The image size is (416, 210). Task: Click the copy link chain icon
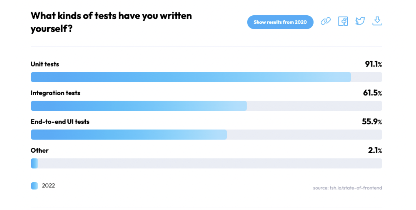pos(325,22)
